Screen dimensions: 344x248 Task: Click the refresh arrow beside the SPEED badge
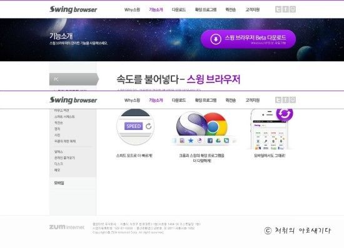[148, 126]
